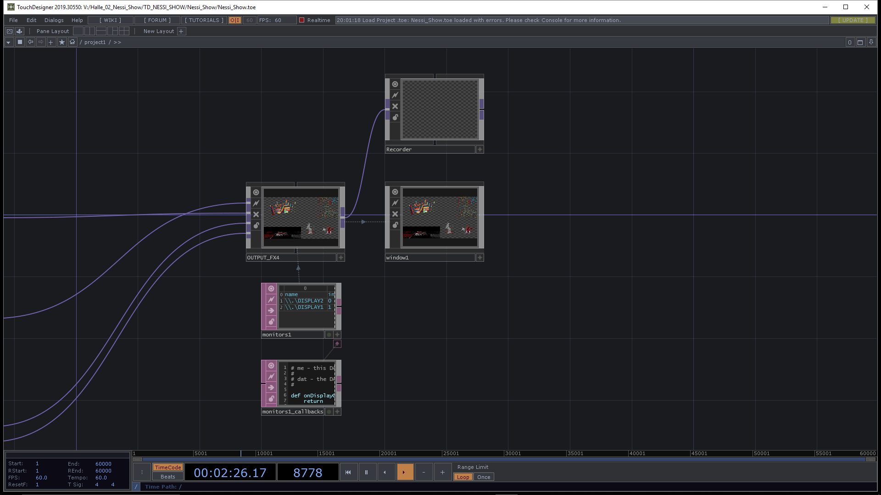Screen dimensions: 881x495
Task: Toggle viewer active on Recorder node
Action: coord(395,84)
